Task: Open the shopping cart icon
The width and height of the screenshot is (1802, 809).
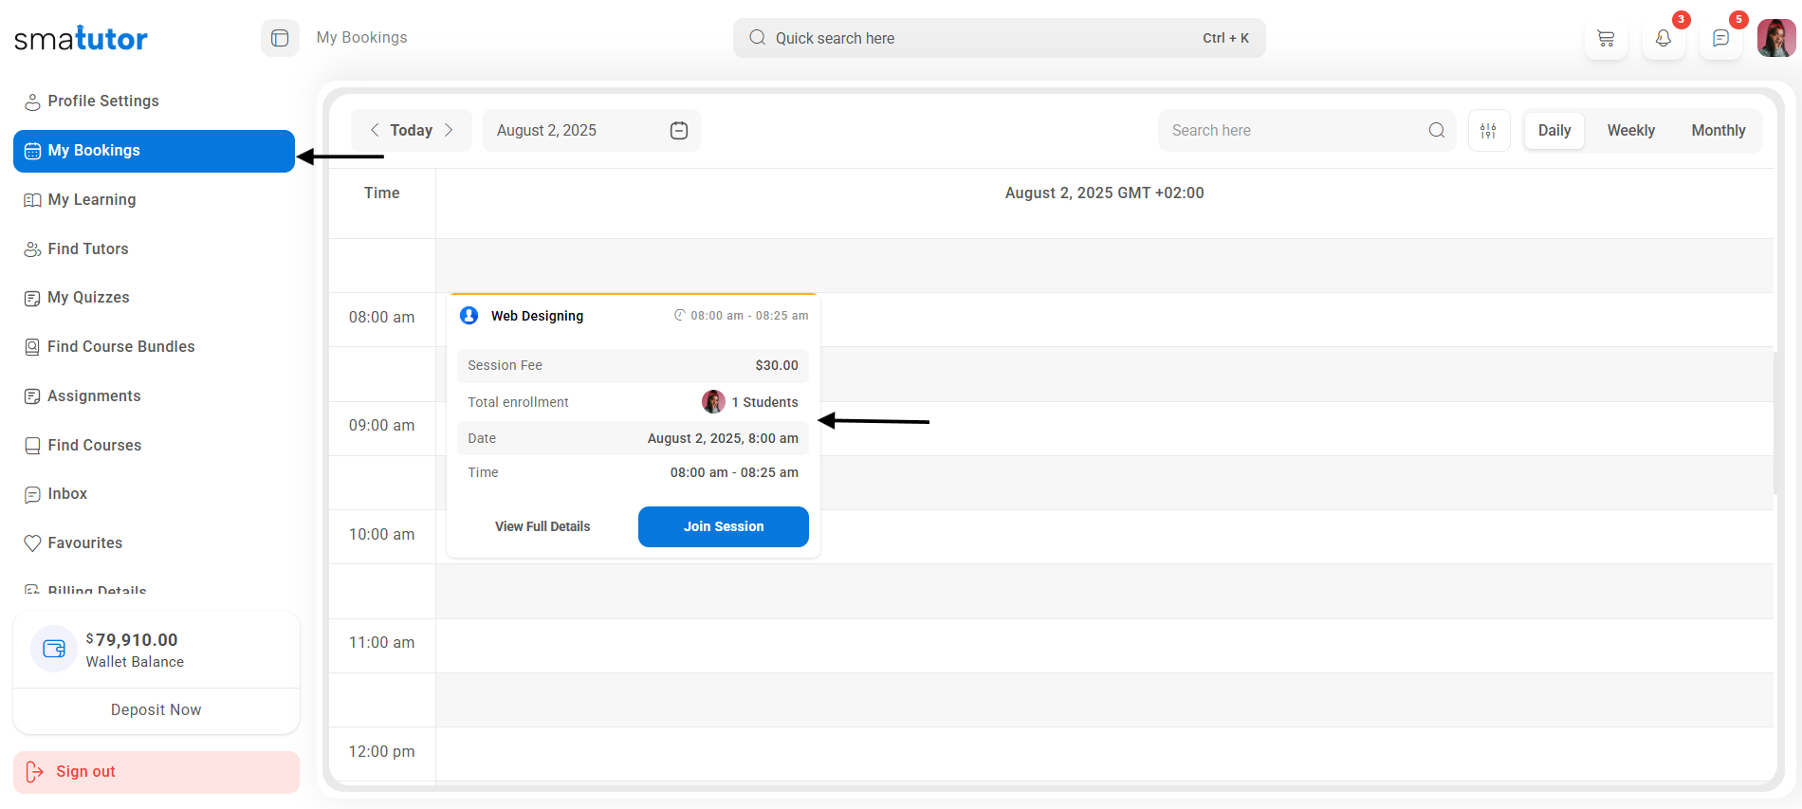Action: (x=1606, y=39)
